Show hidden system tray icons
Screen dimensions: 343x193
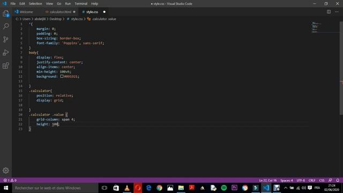click(x=286, y=188)
